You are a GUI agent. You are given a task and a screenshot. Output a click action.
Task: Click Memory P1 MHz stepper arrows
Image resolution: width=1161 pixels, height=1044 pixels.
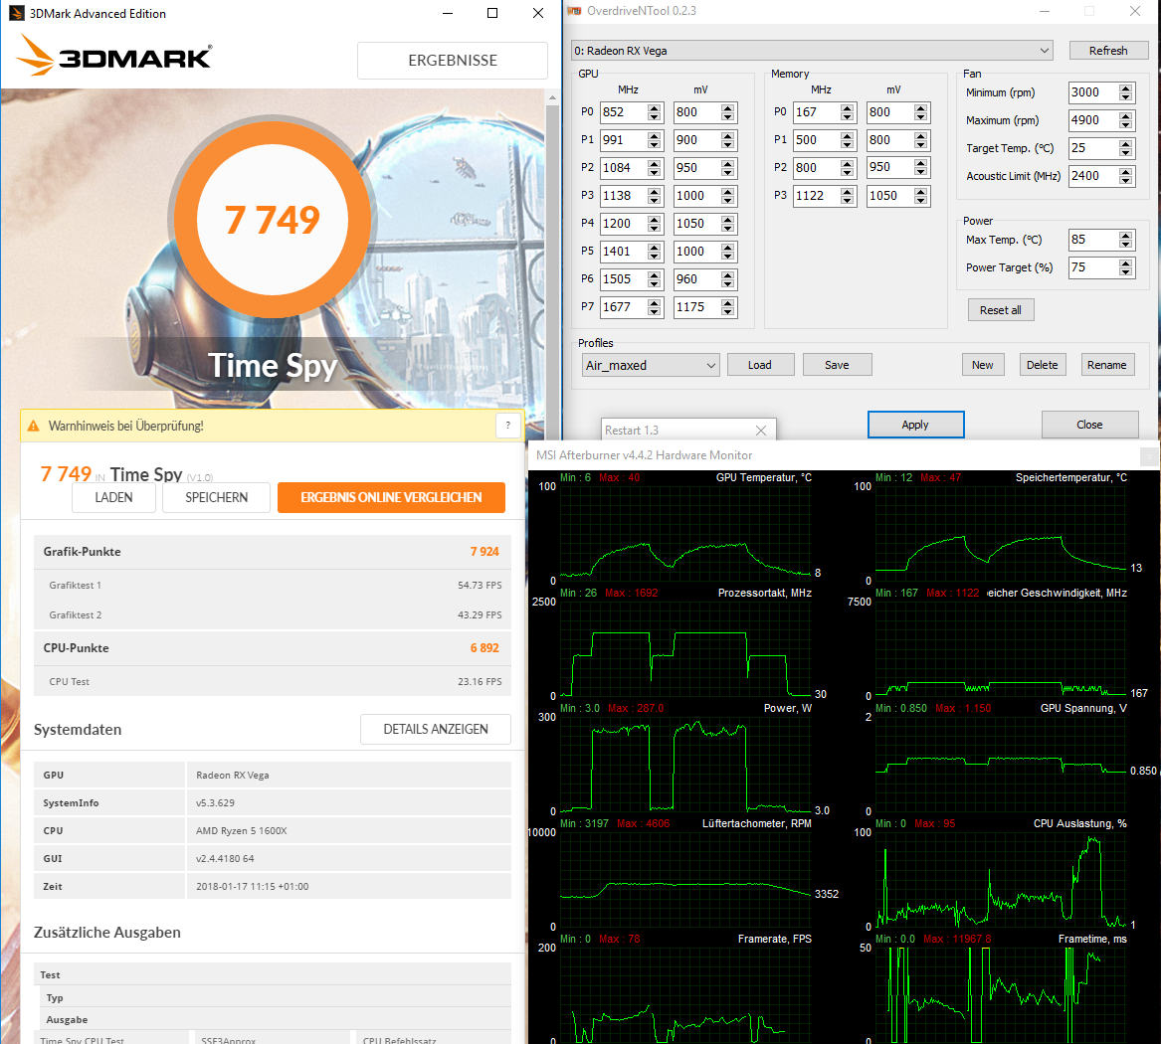pyautogui.click(x=847, y=140)
